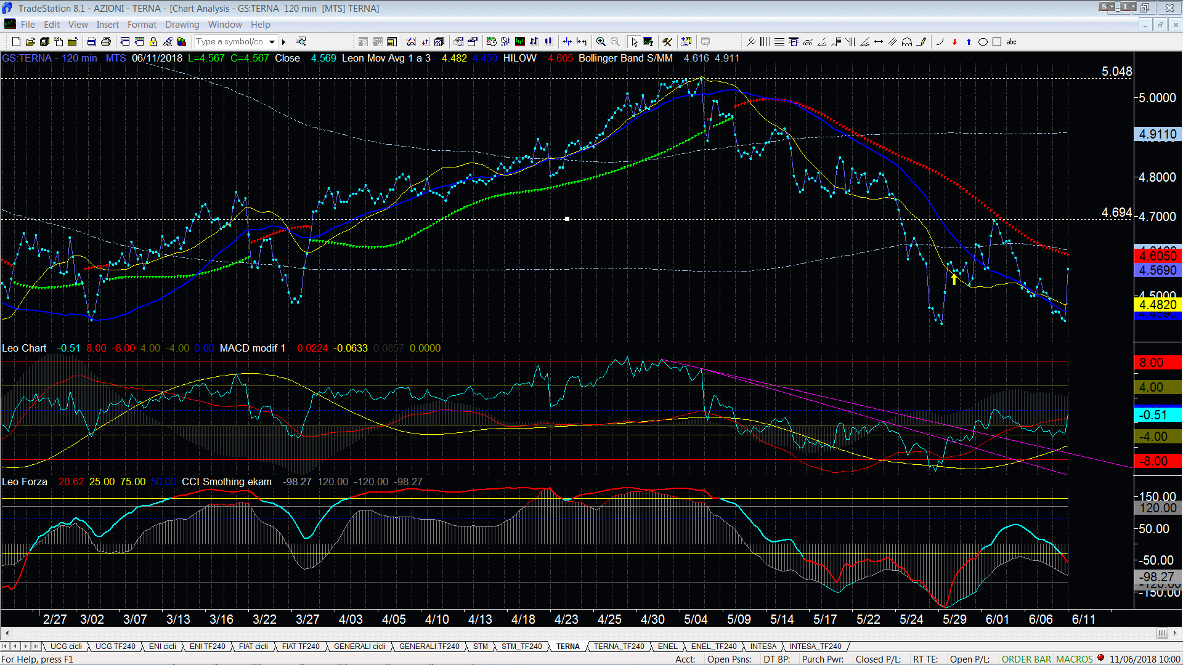
Task: Click the 4.9110 price axis label
Action: (1158, 134)
